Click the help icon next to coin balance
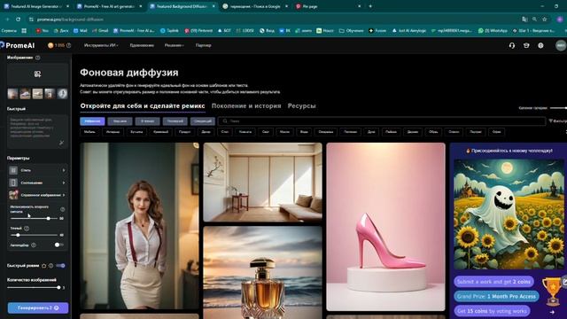 69,45
